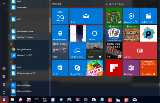160x103 pixels.
Task: Open the Groove ミュージック tile
Action: coord(131,16)
